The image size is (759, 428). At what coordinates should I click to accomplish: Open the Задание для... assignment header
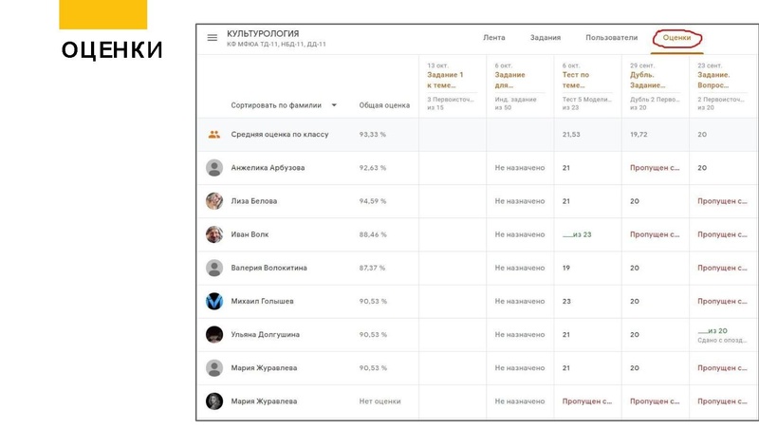509,80
